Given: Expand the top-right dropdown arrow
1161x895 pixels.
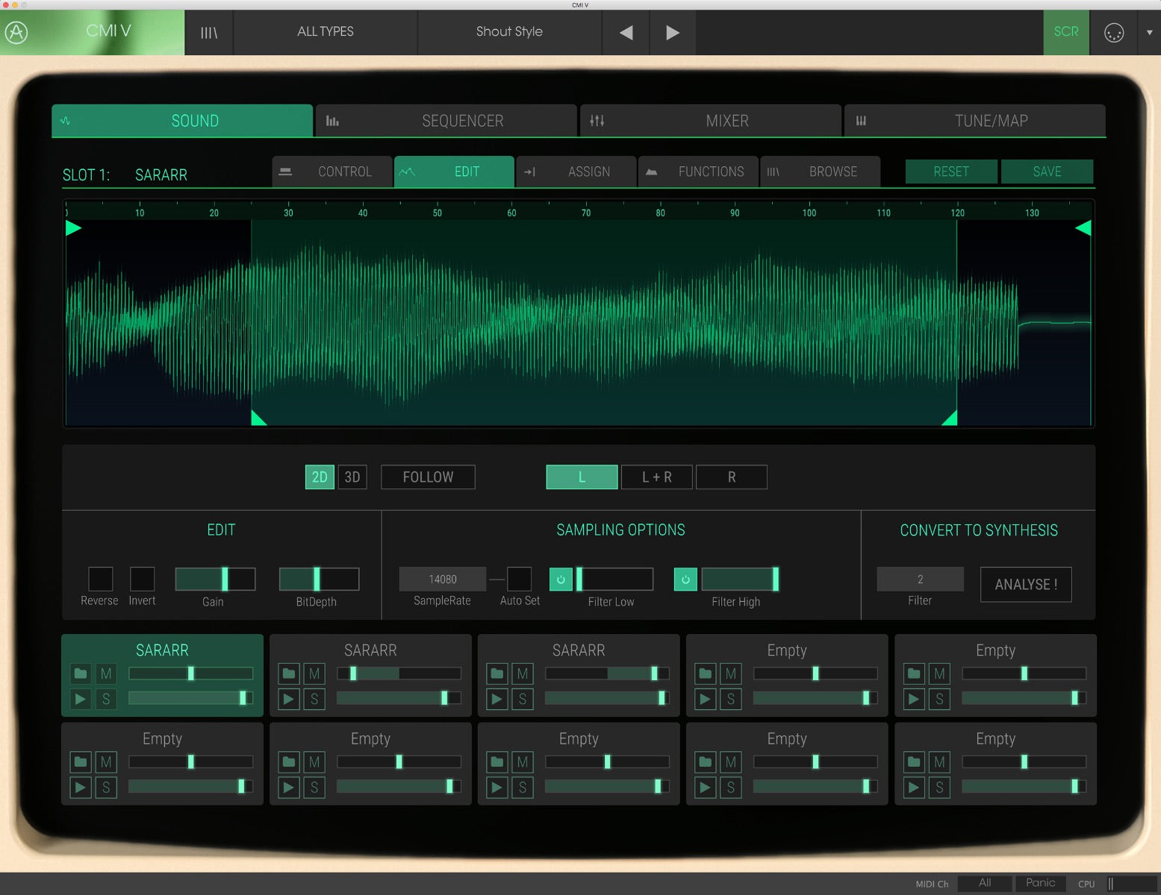Looking at the screenshot, I should pyautogui.click(x=1149, y=32).
